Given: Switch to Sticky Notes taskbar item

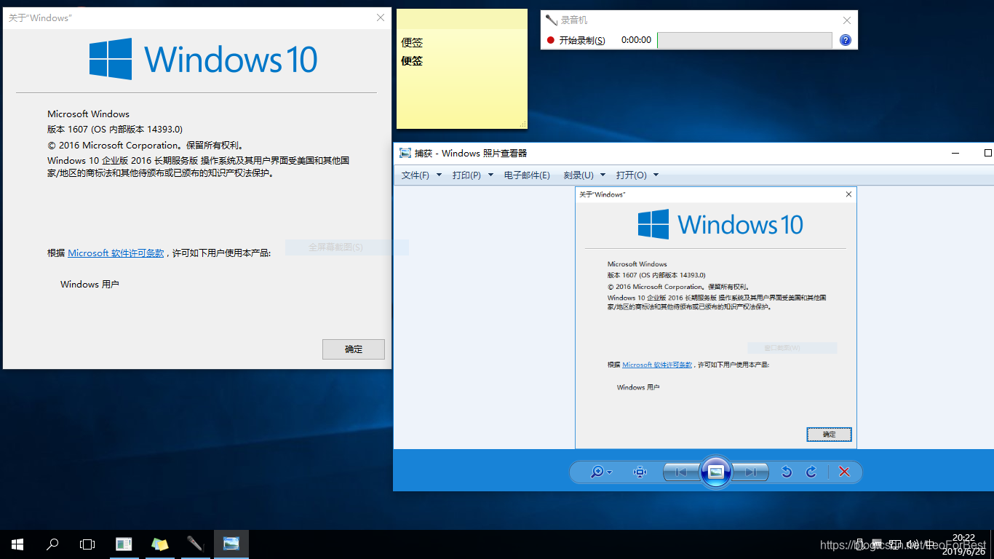Looking at the screenshot, I should [x=160, y=544].
